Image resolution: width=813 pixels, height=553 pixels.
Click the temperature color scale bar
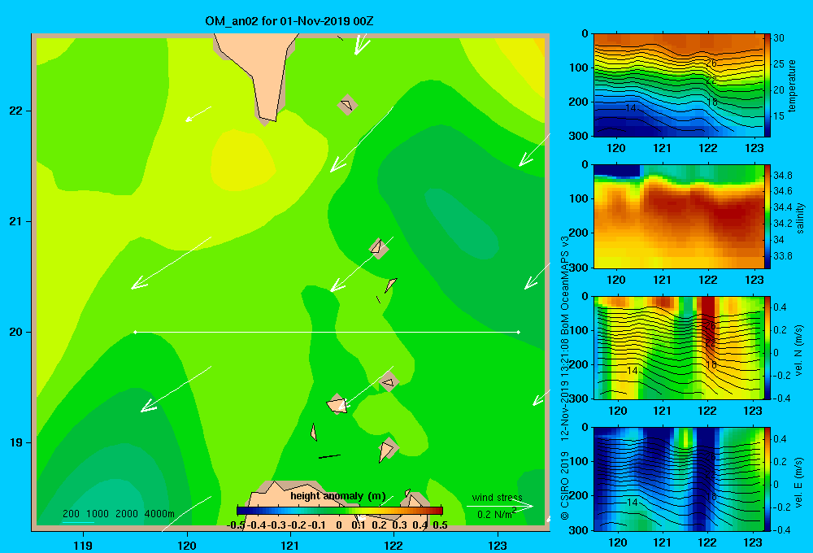pyautogui.click(x=767, y=85)
